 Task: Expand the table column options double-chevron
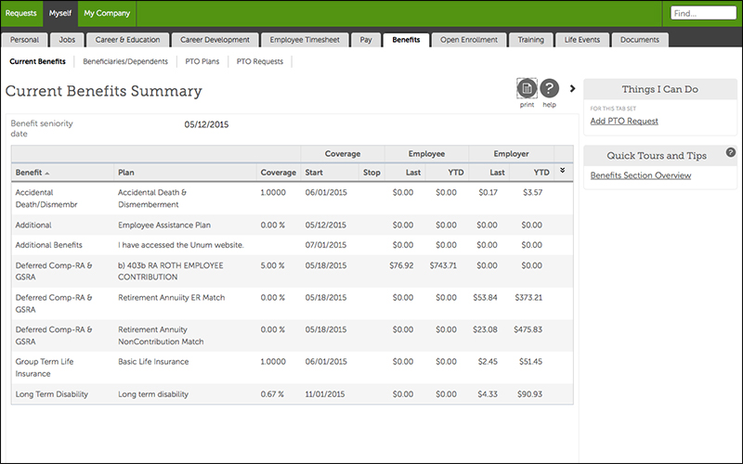pos(563,171)
